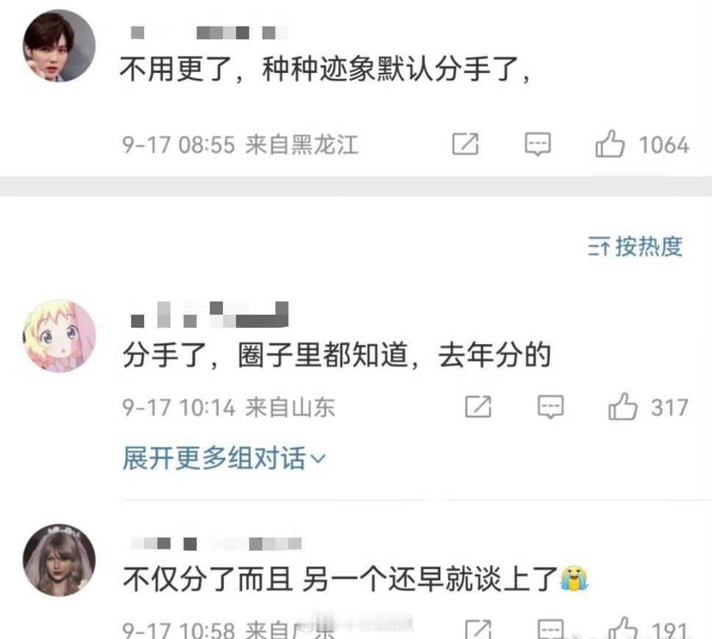This screenshot has height=639, width=712.
Task: View the veiled blonde woman avatar profile
Action: [x=59, y=560]
